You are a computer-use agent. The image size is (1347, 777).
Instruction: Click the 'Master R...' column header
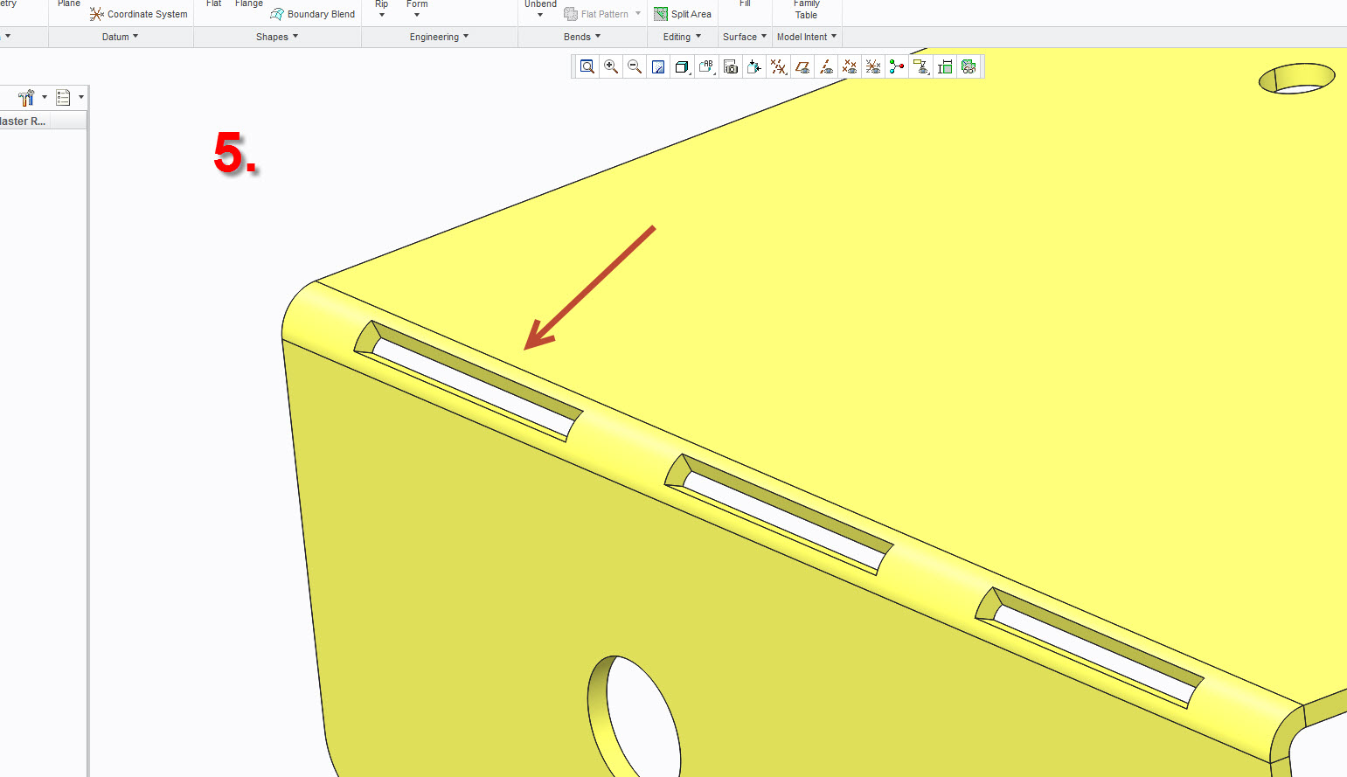(24, 121)
